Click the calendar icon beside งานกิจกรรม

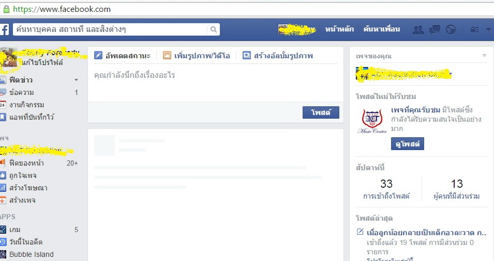(x=3, y=105)
